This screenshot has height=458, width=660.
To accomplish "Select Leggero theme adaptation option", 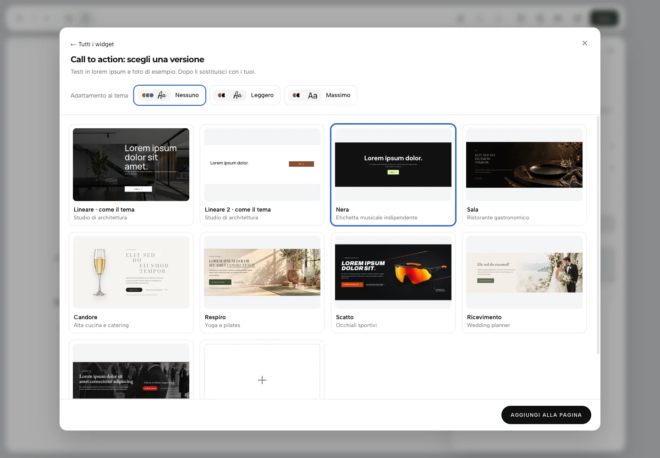I will tap(245, 95).
